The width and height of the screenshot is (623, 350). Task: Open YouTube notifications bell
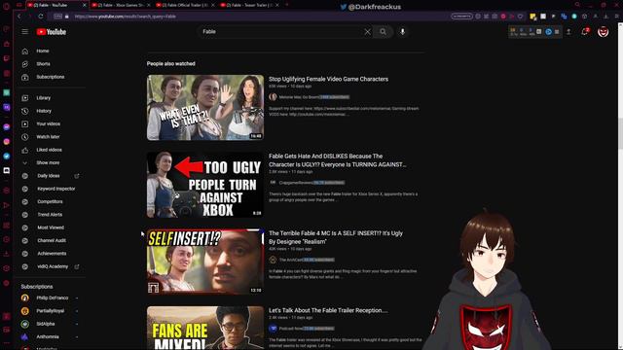coord(585,32)
